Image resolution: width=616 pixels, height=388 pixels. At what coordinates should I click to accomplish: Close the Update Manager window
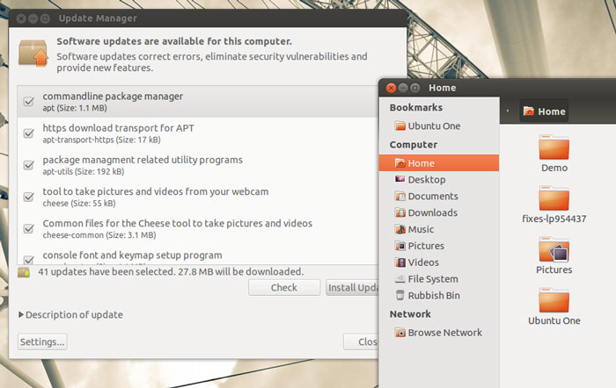22,18
